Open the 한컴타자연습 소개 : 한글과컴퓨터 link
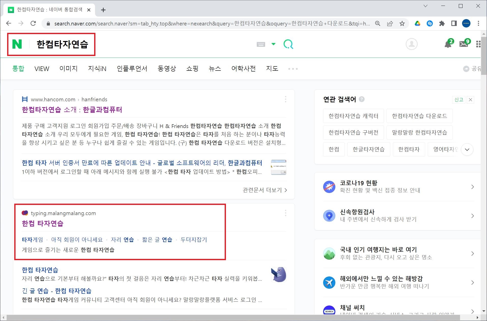Image resolution: width=487 pixels, height=321 pixels. pyautogui.click(x=72, y=110)
